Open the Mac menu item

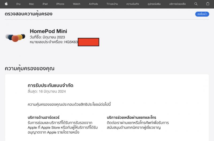31,4
